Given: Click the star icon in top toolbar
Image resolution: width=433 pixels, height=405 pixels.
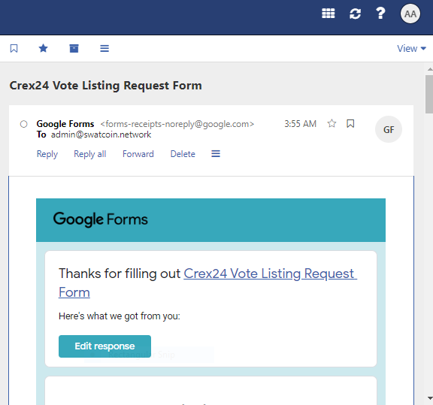Looking at the screenshot, I should [x=43, y=48].
